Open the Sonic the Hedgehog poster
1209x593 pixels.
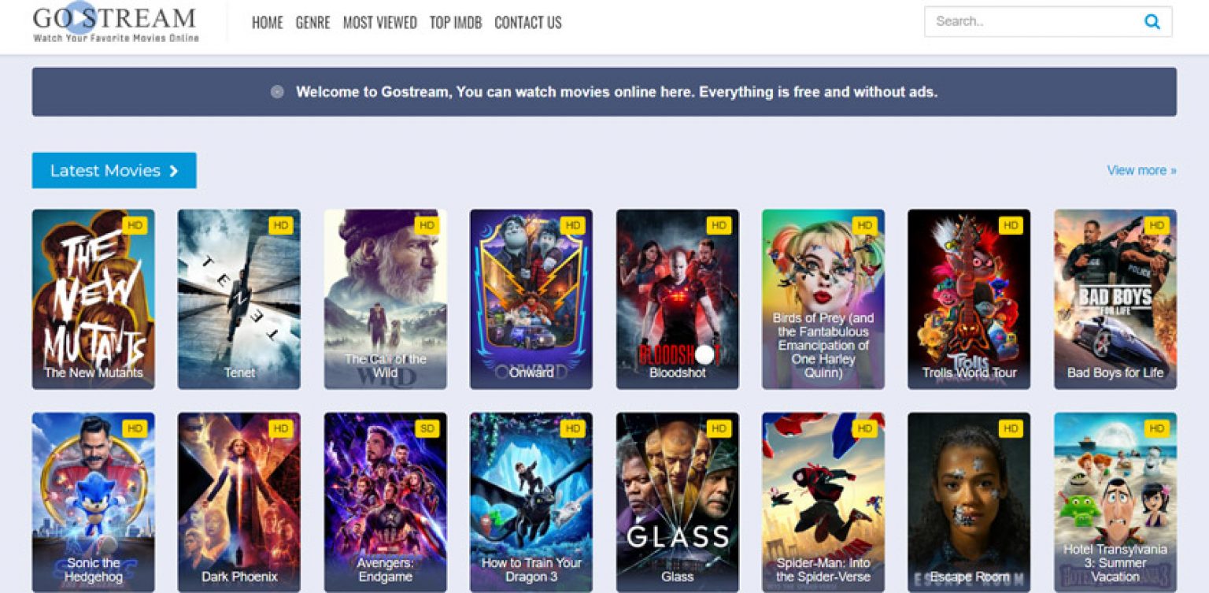tap(94, 502)
